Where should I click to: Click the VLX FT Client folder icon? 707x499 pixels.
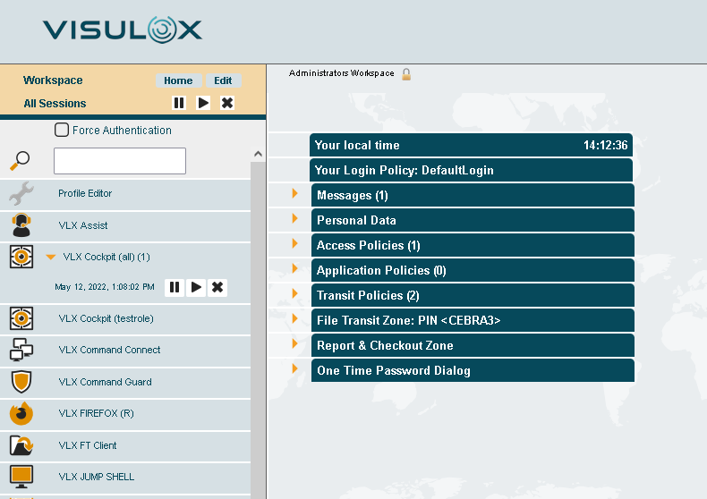click(x=21, y=445)
